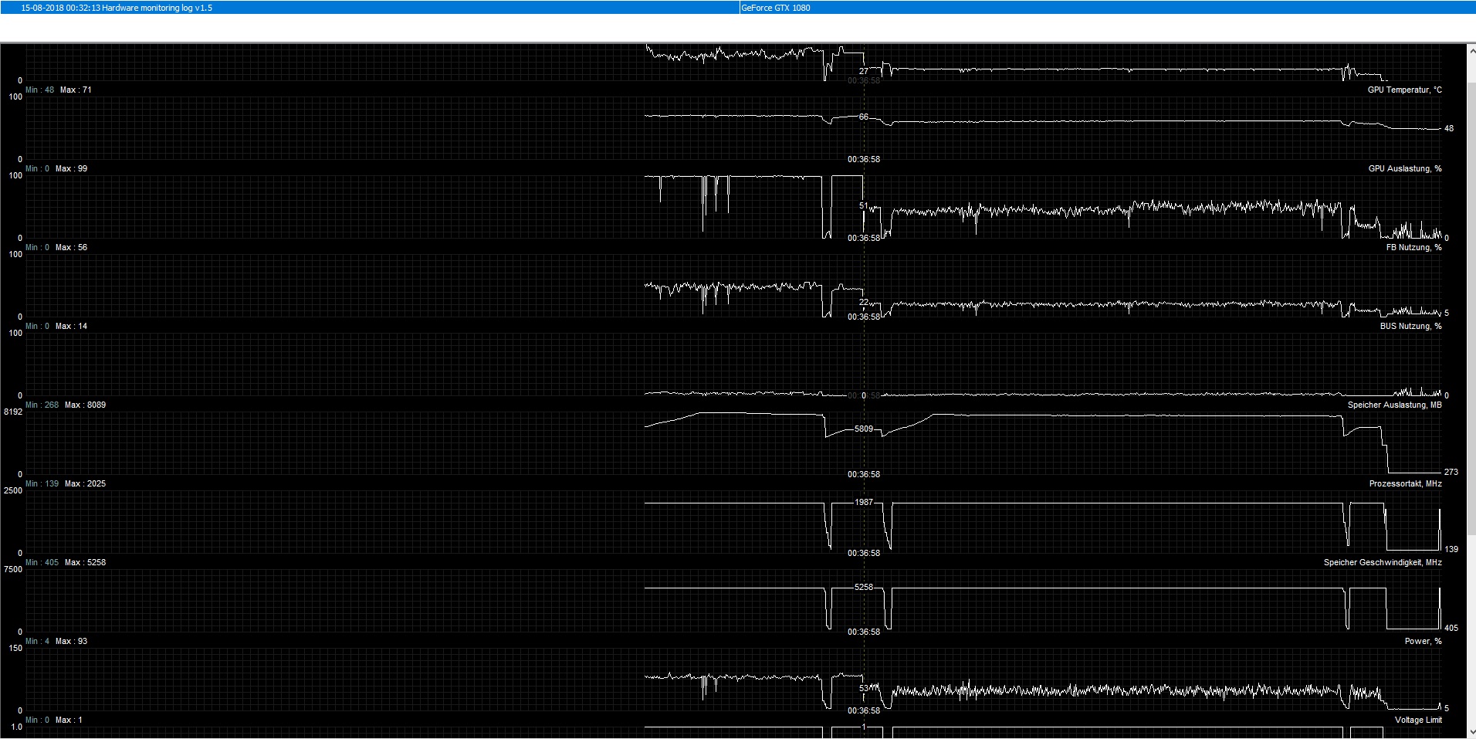The width and height of the screenshot is (1476, 739).
Task: Select the Speicher Geschwindigkeit, MHz graph label
Action: coord(1383,562)
